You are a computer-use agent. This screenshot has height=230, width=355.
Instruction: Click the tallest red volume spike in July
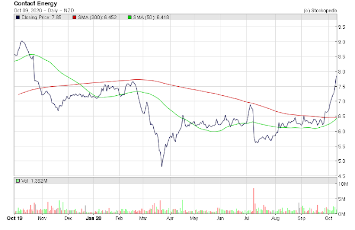coord(253,201)
